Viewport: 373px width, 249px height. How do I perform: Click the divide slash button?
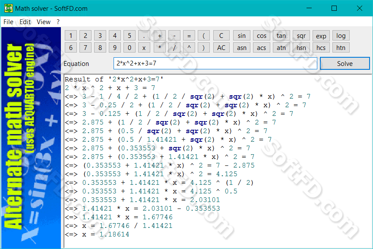[174, 47]
